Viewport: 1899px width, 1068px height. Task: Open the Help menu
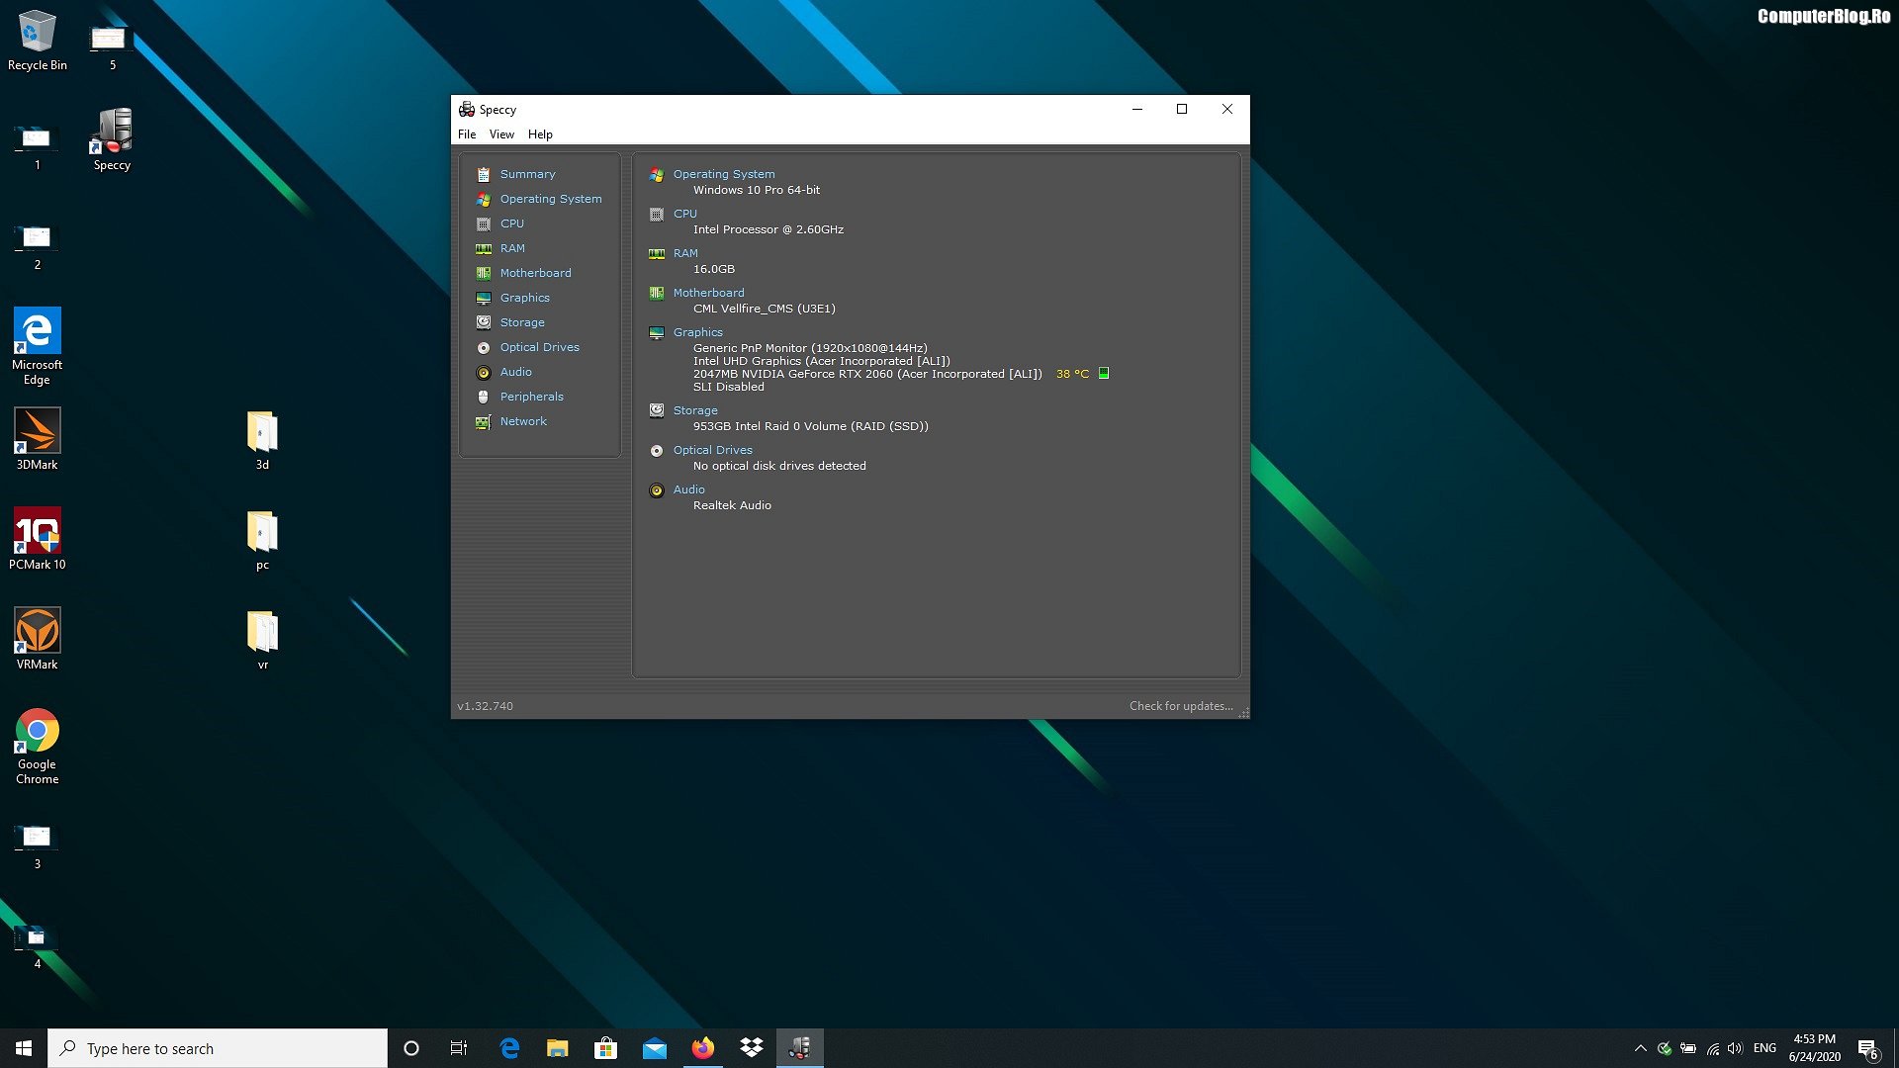tap(540, 134)
